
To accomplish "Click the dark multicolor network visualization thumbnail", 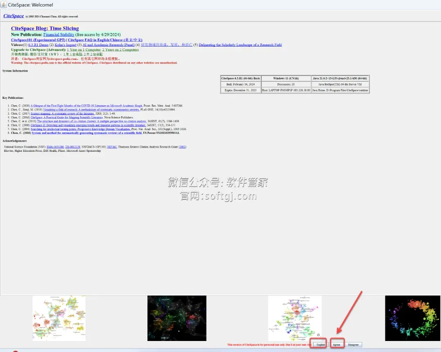I will click(177, 318).
